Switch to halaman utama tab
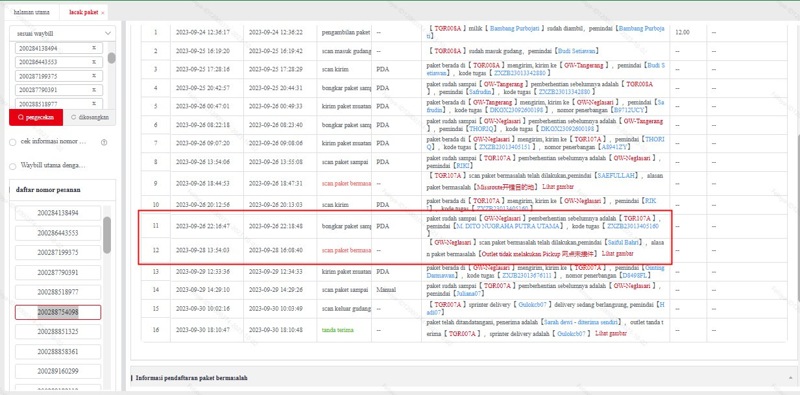The width and height of the screenshot is (800, 395). pyautogui.click(x=31, y=12)
